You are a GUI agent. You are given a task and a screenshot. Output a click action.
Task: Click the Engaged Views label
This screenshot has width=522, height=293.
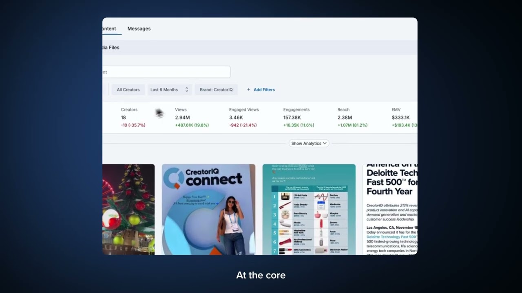click(x=244, y=109)
